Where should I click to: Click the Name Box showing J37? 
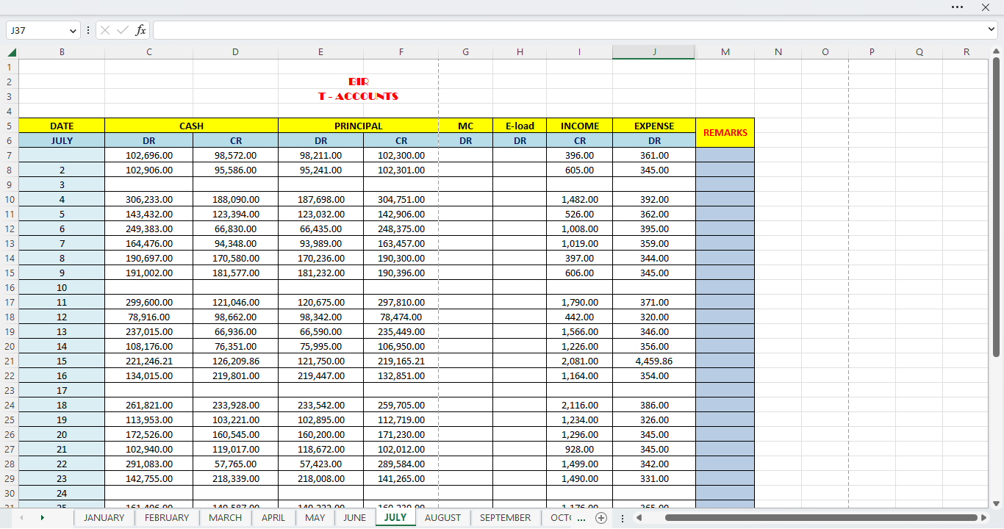[x=37, y=31]
